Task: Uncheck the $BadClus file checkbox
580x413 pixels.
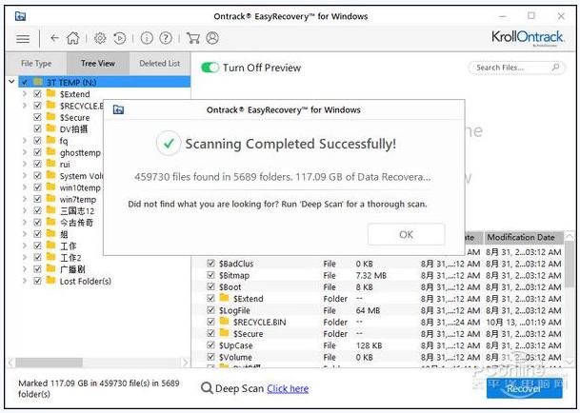Action: [x=210, y=263]
